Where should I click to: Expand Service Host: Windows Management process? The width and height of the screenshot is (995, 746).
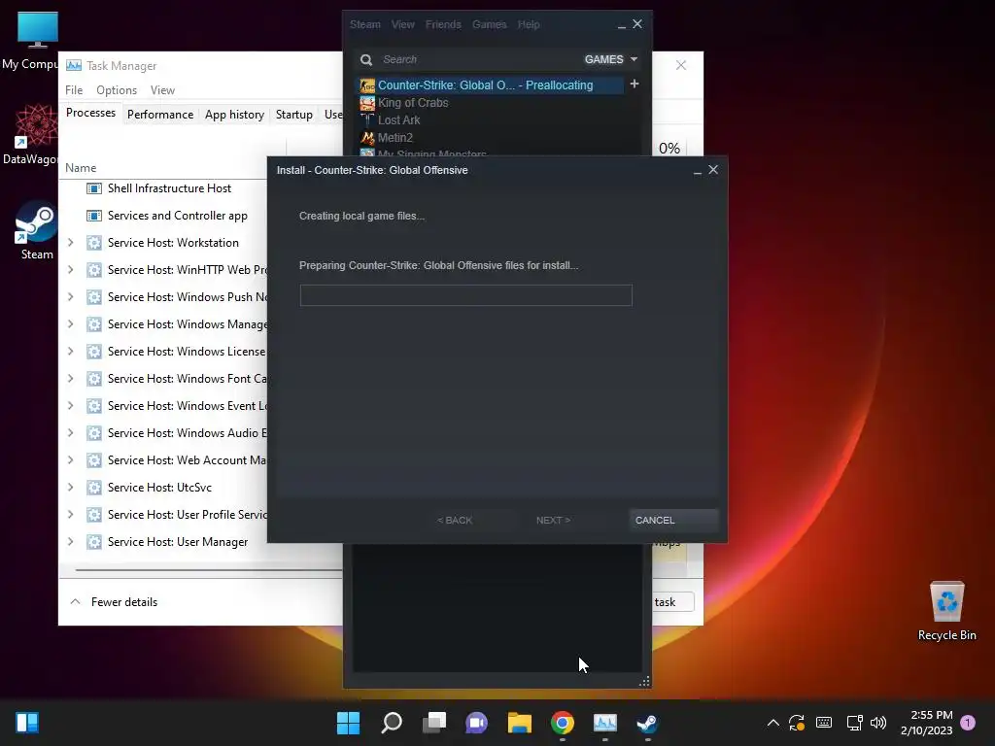tap(71, 324)
